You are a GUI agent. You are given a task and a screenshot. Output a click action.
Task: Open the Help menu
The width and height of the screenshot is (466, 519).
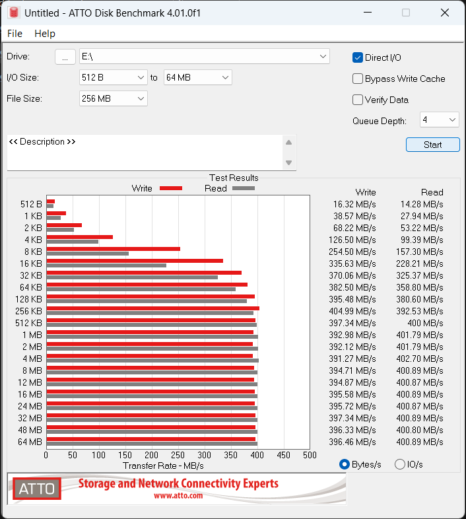[45, 34]
